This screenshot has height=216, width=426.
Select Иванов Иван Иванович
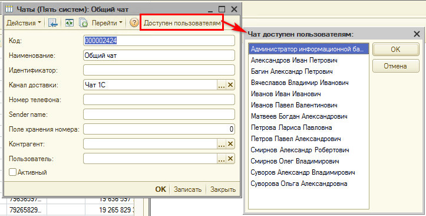(308, 94)
